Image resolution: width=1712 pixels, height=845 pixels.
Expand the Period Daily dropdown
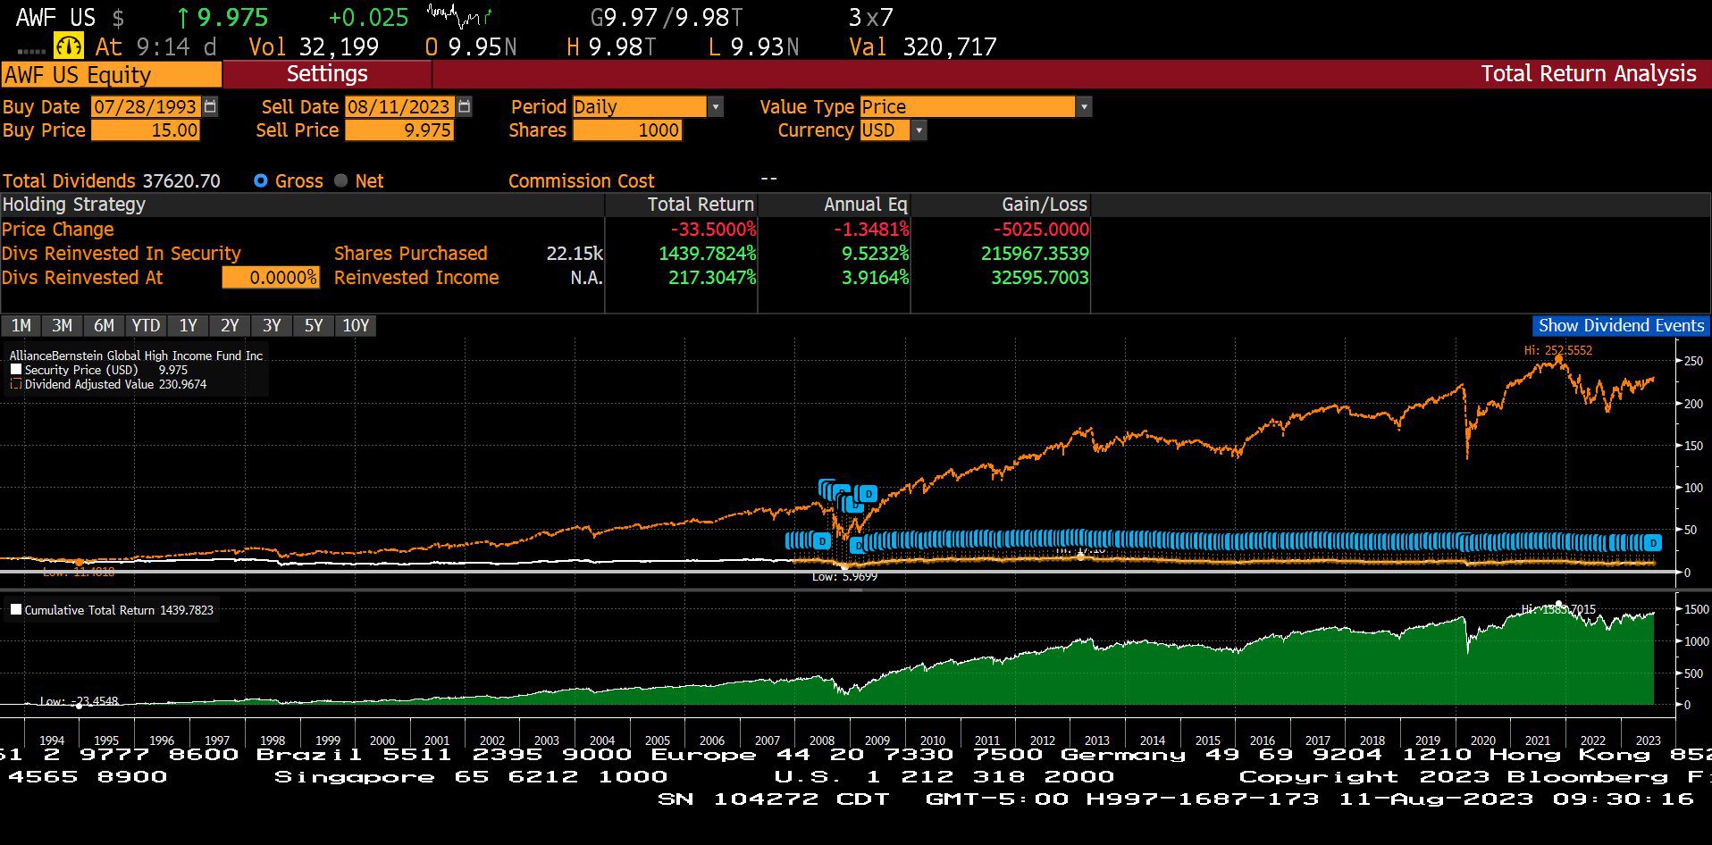point(715,107)
